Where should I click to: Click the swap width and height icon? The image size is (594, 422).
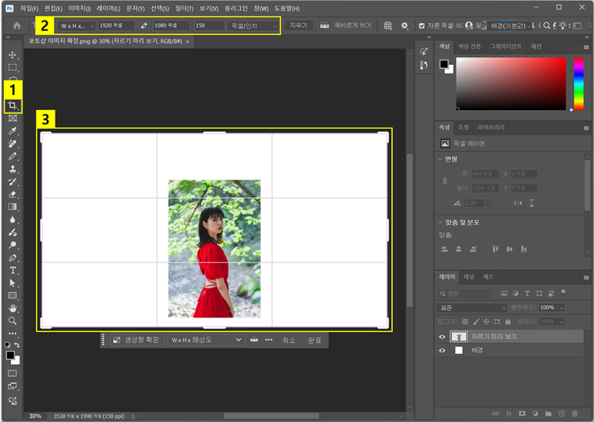[144, 25]
